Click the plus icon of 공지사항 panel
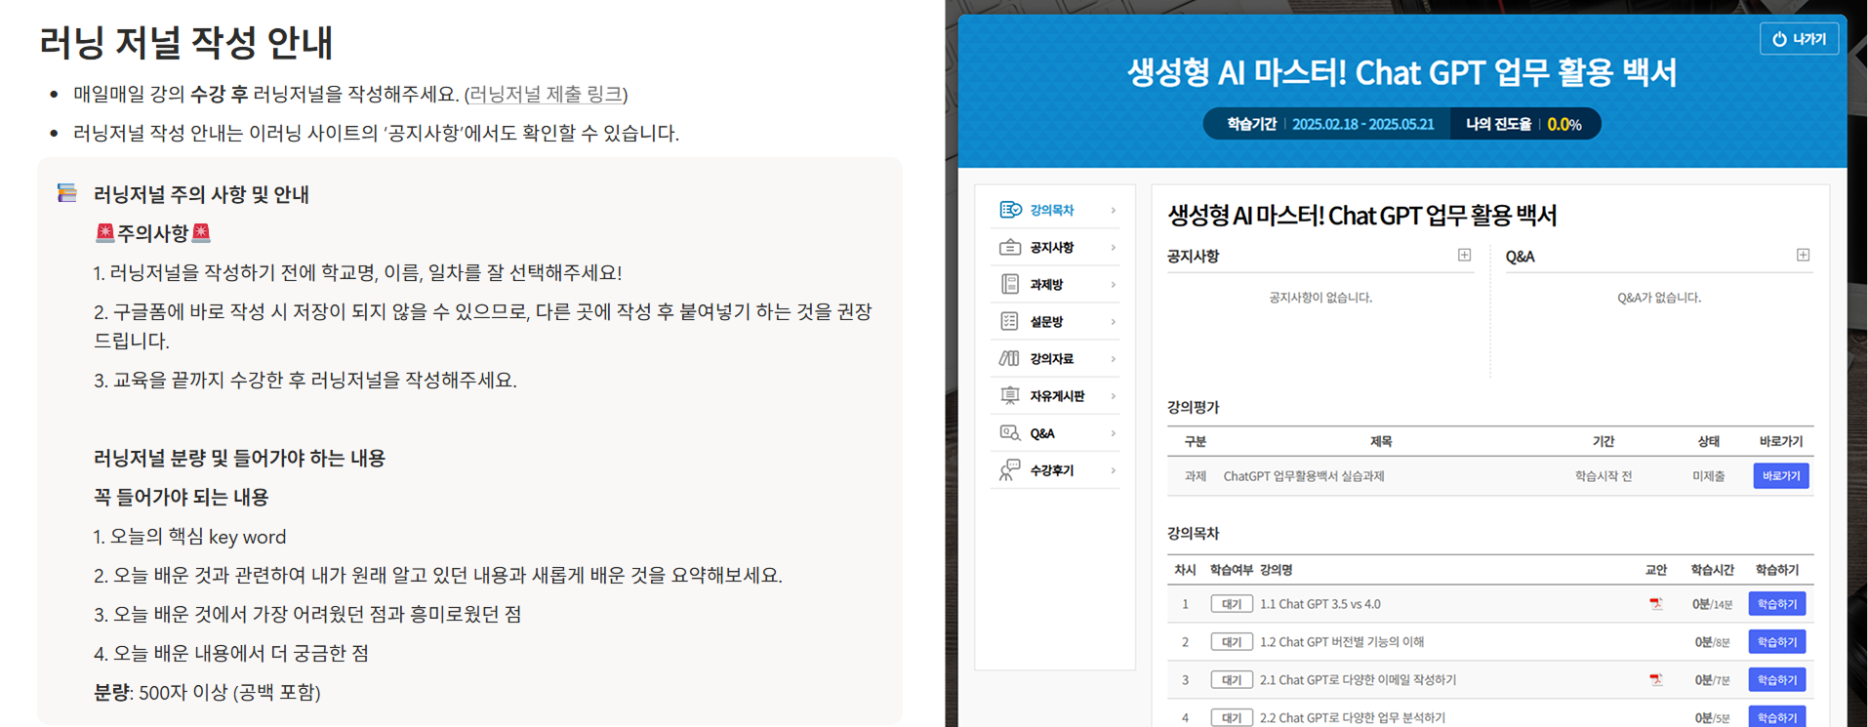This screenshot has height=727, width=1868. pyautogui.click(x=1464, y=255)
